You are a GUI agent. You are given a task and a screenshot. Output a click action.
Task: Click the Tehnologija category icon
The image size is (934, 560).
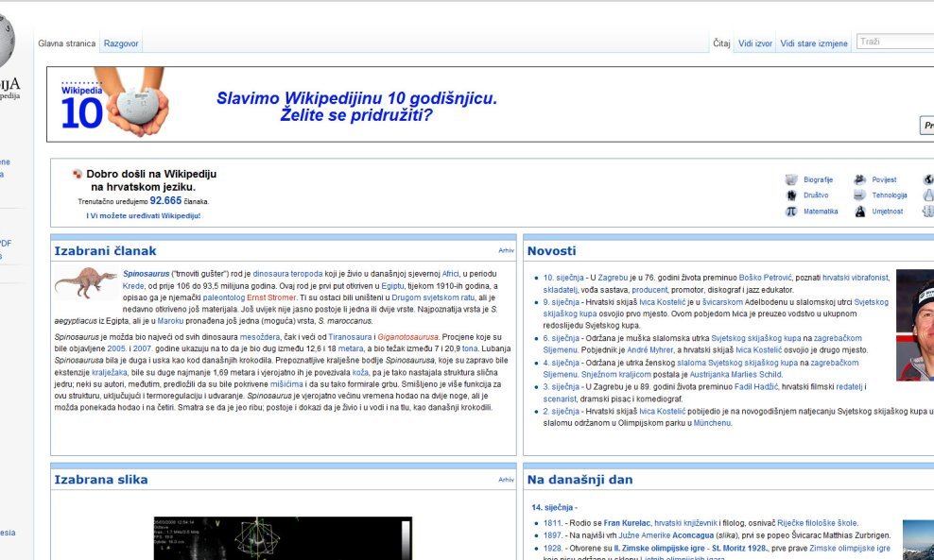859,195
